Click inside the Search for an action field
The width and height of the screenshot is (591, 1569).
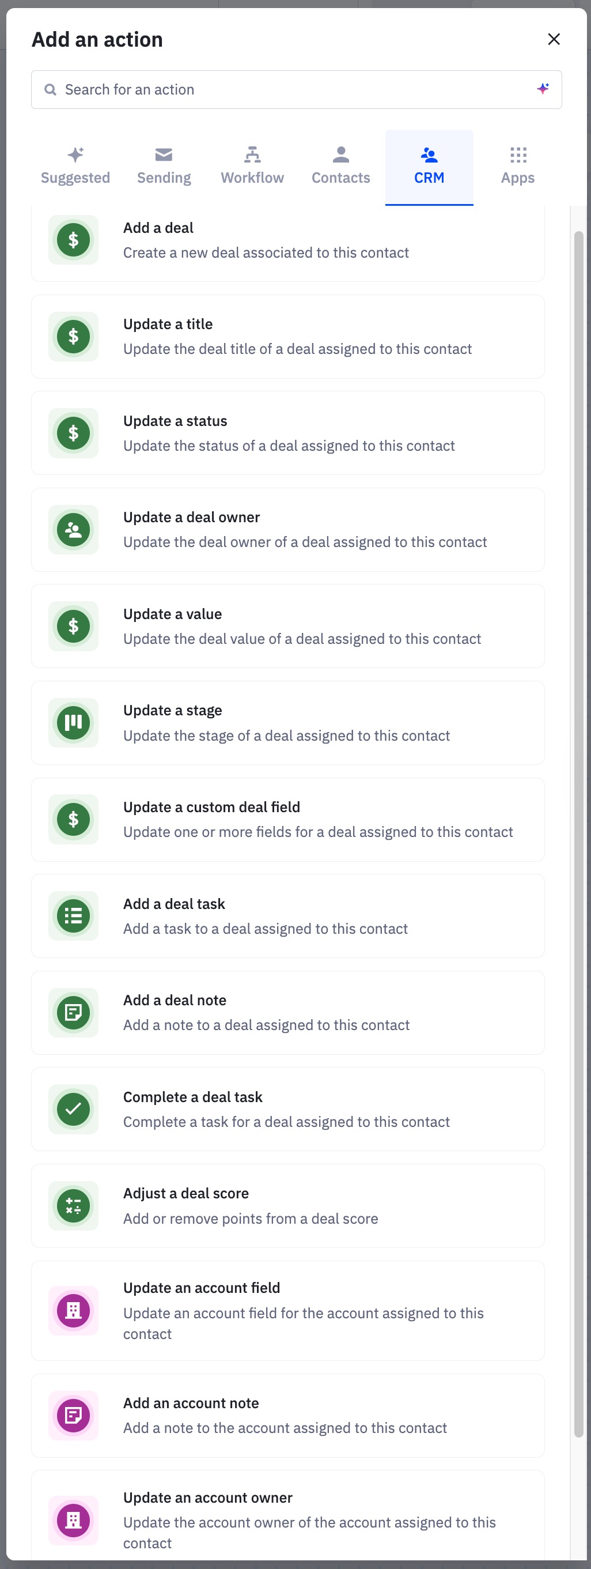(244, 88)
